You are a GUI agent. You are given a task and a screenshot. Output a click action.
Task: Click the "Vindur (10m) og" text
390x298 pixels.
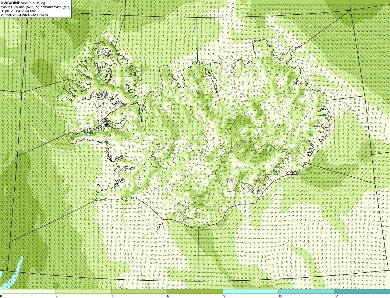[32, 3]
